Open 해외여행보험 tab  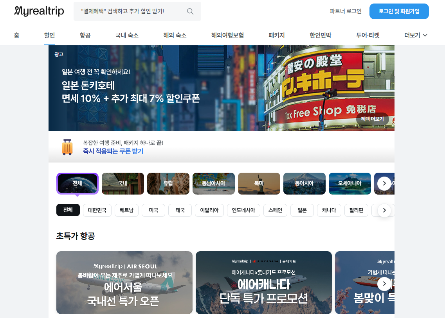[x=228, y=35]
